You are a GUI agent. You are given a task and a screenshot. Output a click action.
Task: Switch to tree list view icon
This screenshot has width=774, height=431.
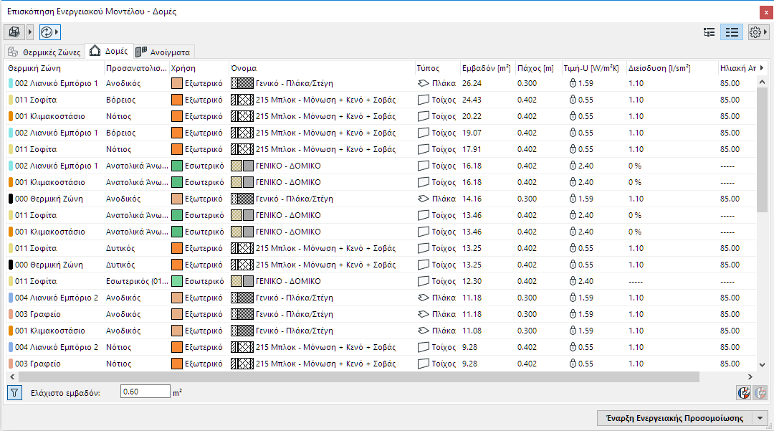coord(709,32)
